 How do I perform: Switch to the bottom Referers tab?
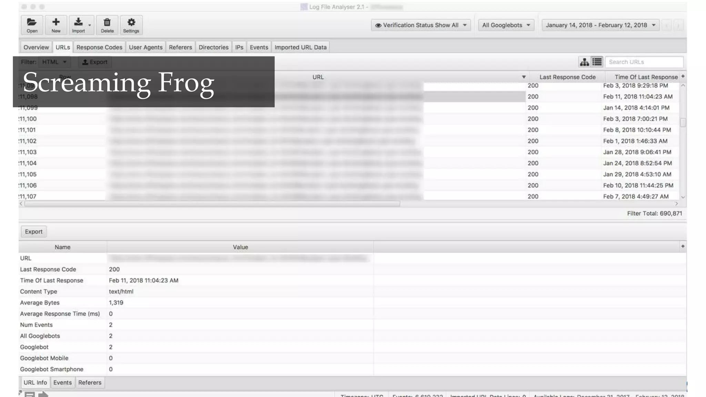90,383
